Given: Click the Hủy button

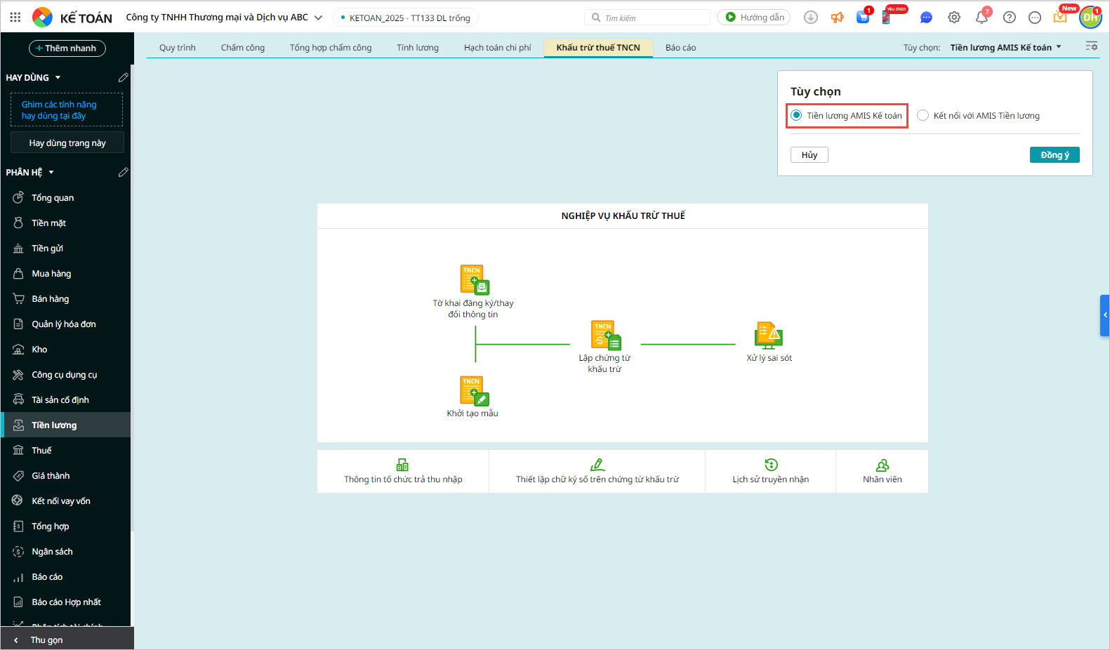Looking at the screenshot, I should (x=809, y=155).
